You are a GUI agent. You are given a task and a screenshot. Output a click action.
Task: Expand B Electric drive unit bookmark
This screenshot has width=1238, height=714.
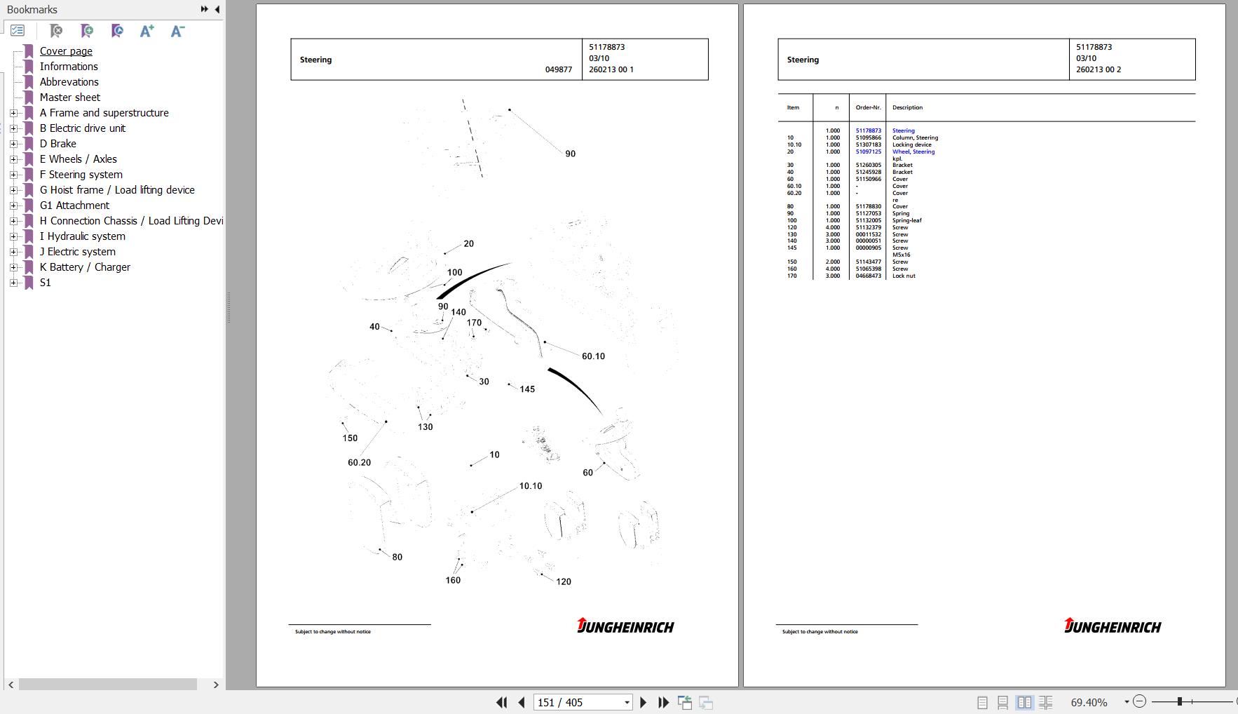pos(13,128)
